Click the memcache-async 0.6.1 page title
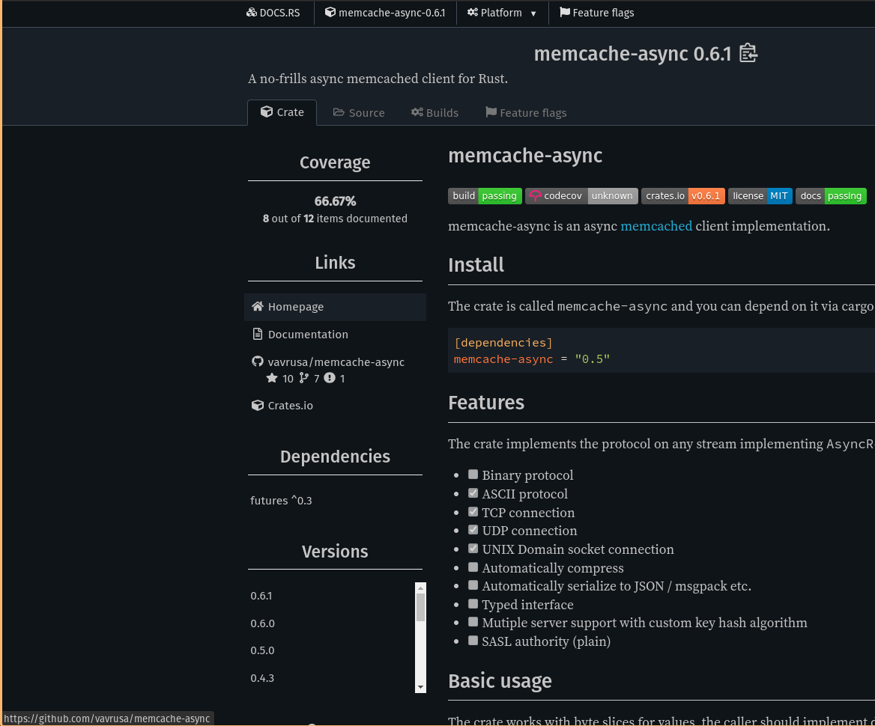Screen dimensions: 875x726 [x=632, y=54]
